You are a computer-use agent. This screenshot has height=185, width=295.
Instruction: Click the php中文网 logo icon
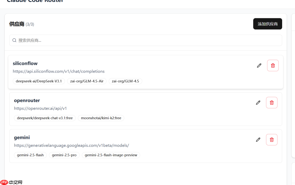[4, 182]
